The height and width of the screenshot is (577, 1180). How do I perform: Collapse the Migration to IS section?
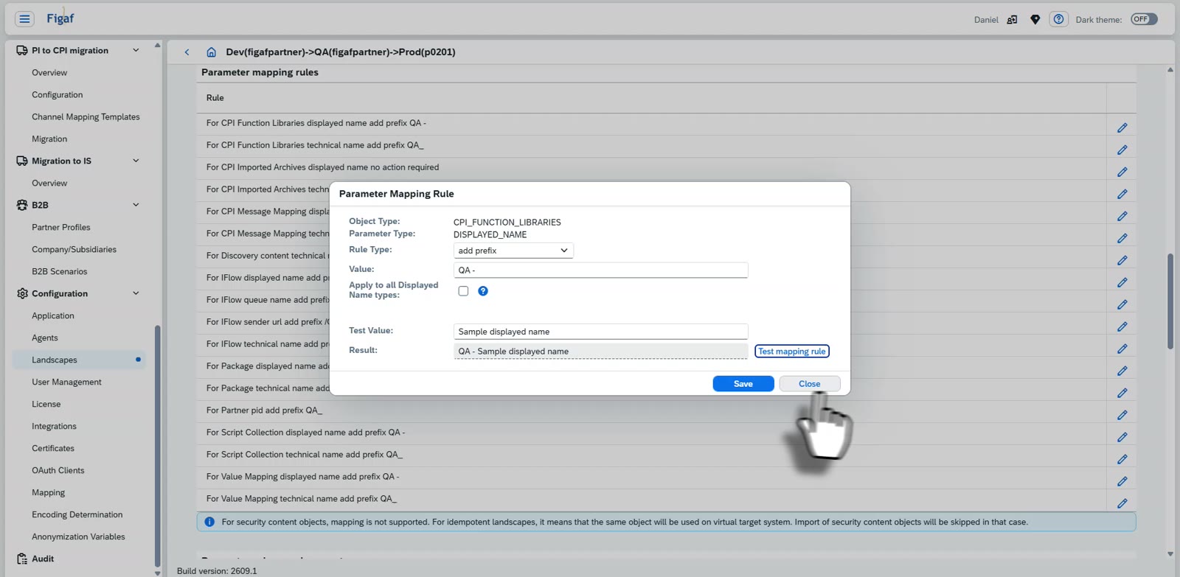(136, 161)
